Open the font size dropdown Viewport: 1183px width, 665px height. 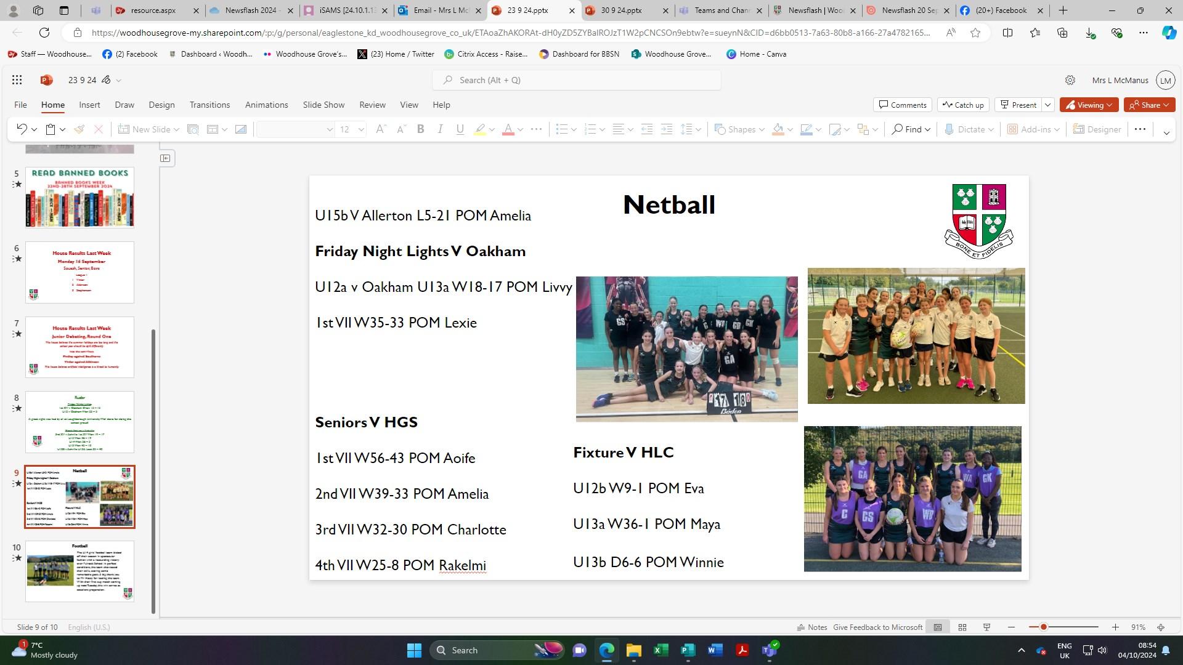coord(361,129)
